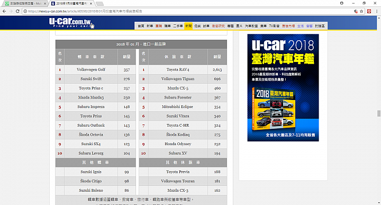The width and height of the screenshot is (381, 205).
Task: Open the 2018 臺灣汽車年鑑 ad banner
Action: (283, 87)
